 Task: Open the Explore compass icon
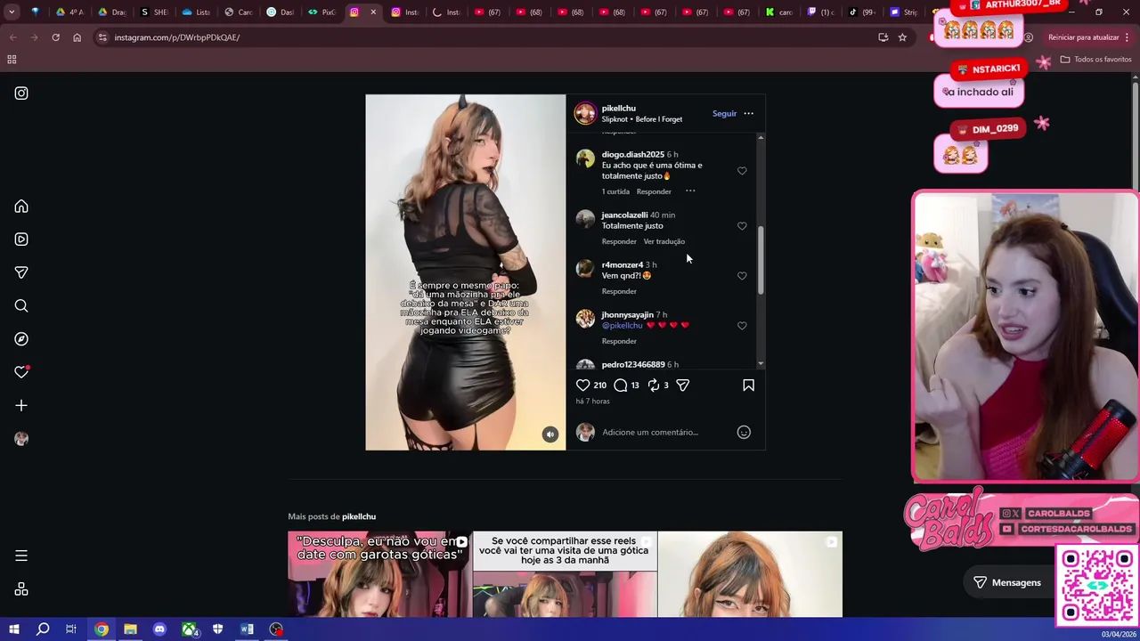[21, 339]
